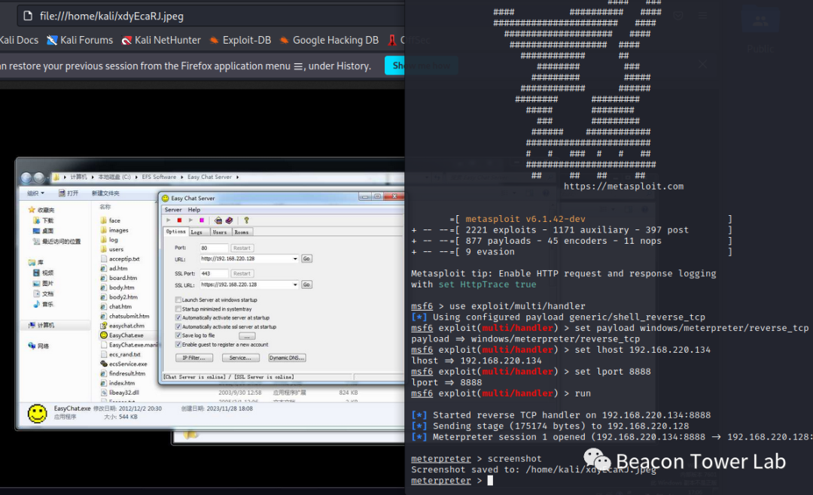Screen dimensions: 813x495
Task: Click EFS Software in Explorer breadcrumb
Action: (x=159, y=178)
